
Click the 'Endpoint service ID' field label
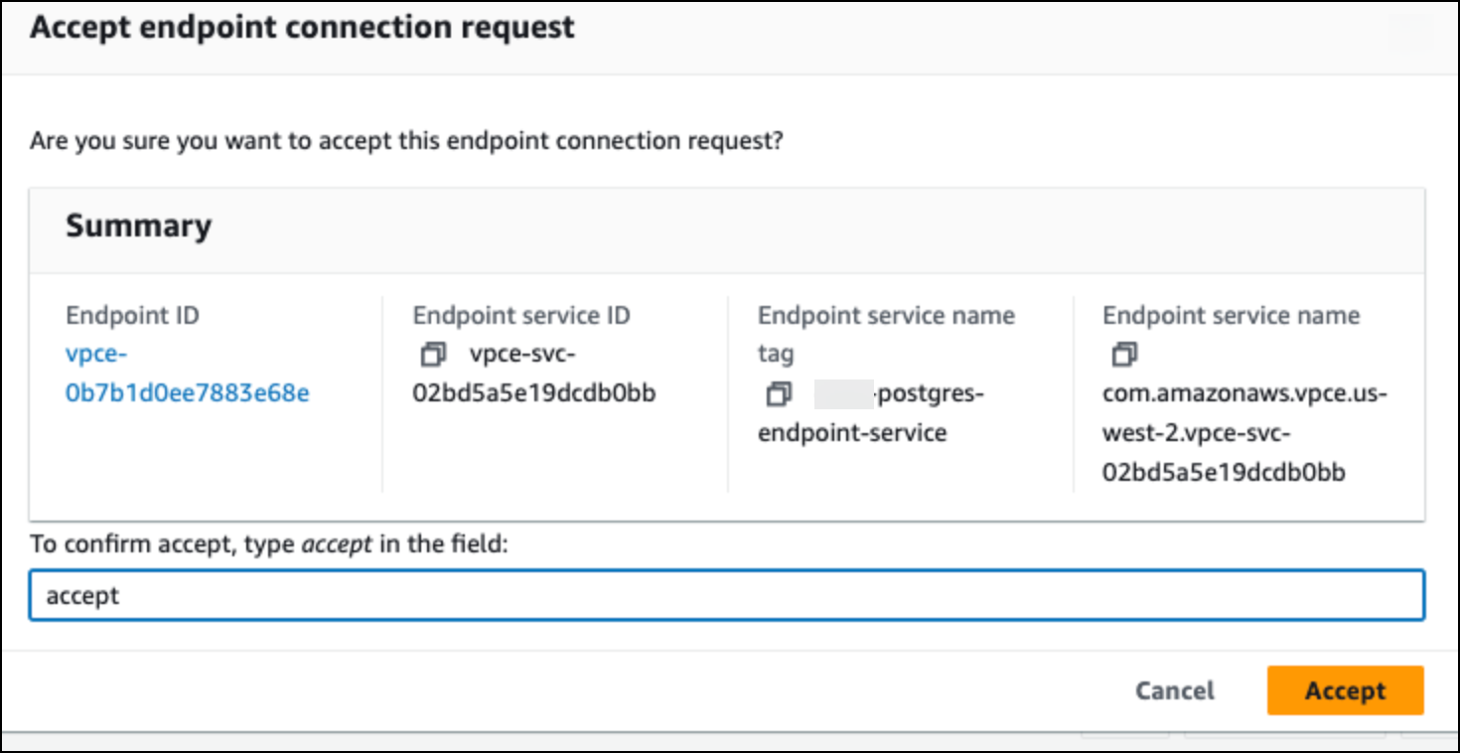[521, 316]
